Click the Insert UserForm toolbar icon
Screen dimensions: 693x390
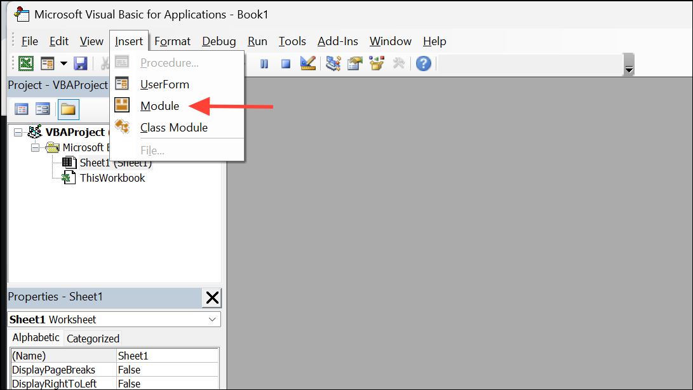click(47, 64)
